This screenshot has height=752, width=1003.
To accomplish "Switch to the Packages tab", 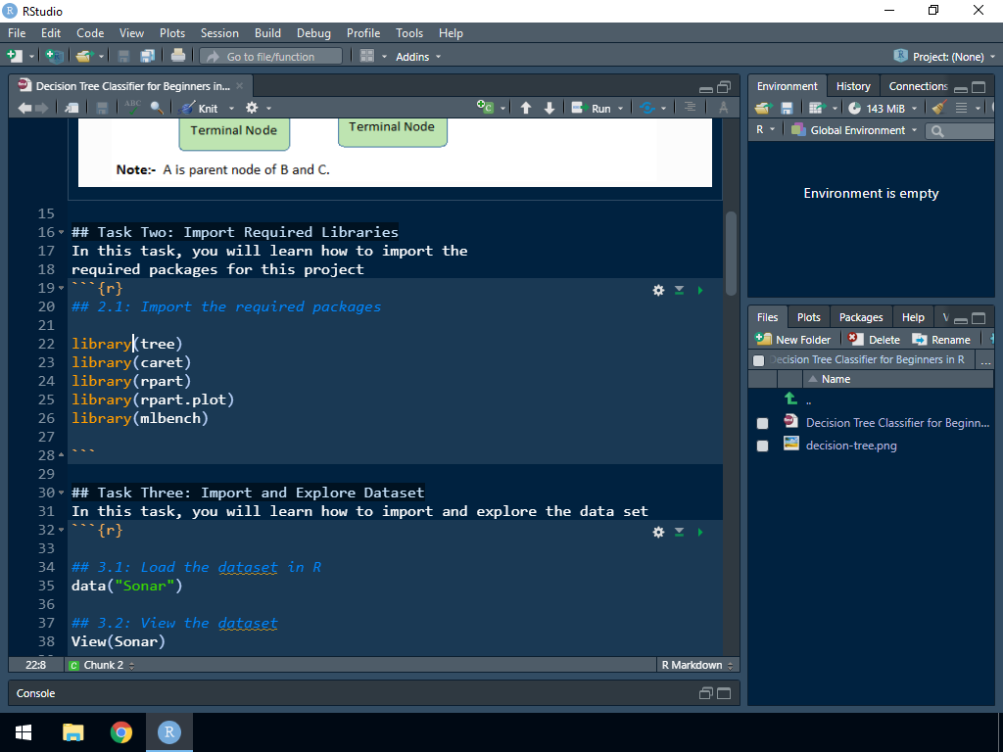I will pyautogui.click(x=860, y=317).
